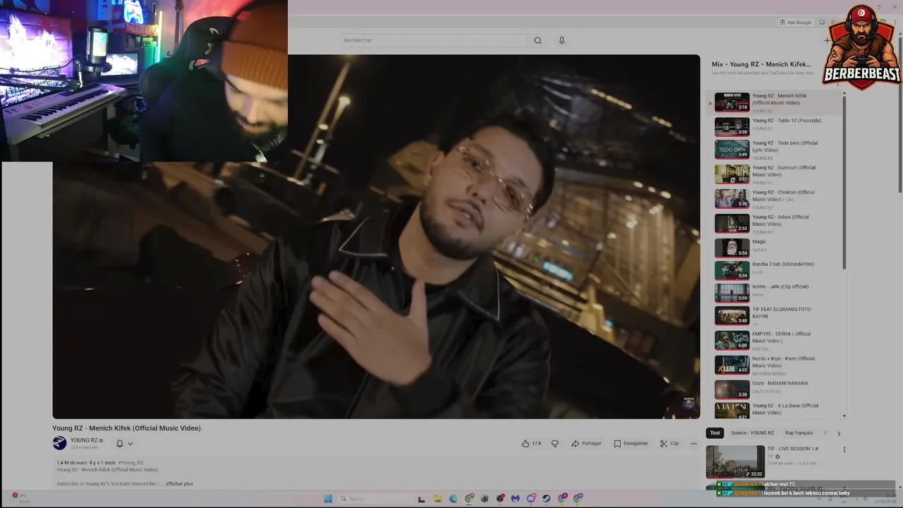This screenshot has width=903, height=508.
Task: Toggle the notification bell for YOUNG RZ
Action: tap(119, 443)
